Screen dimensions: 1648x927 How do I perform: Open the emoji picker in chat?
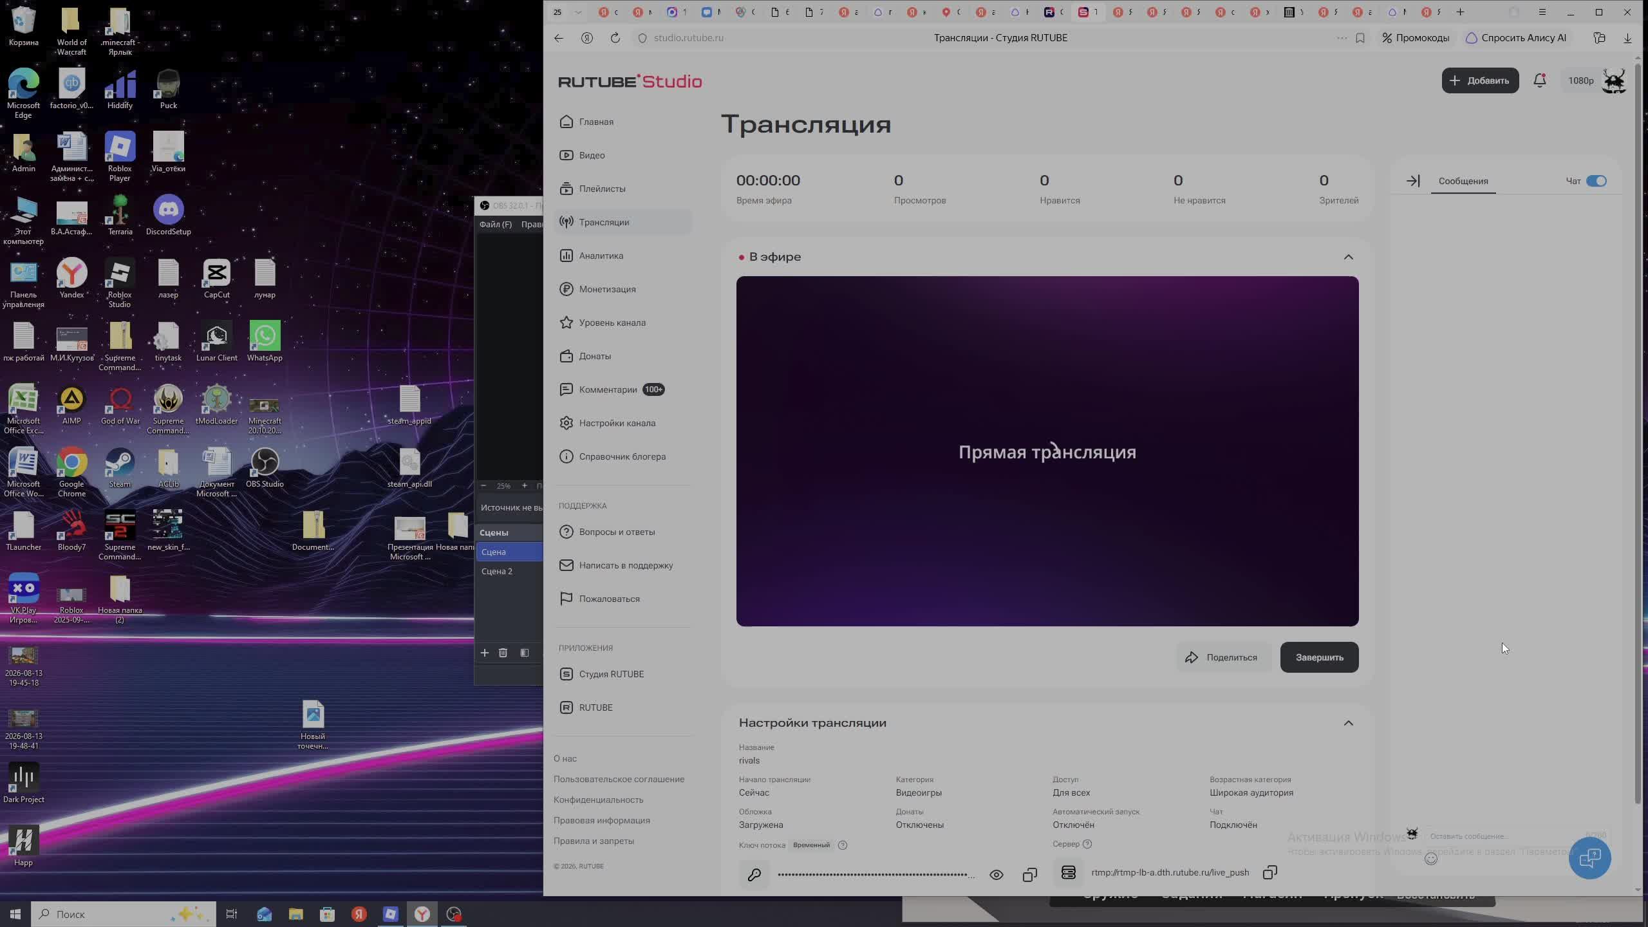pyautogui.click(x=1431, y=858)
